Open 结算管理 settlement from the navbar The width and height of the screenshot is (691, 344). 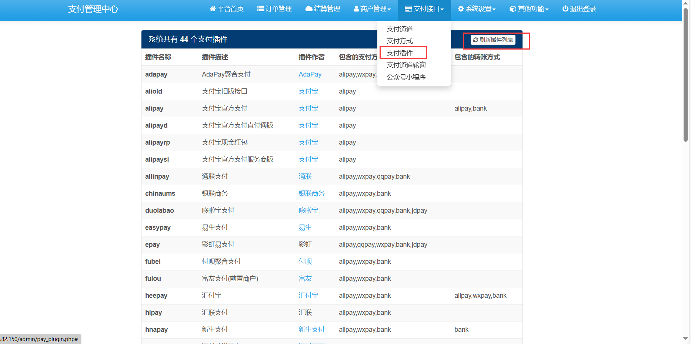[323, 9]
